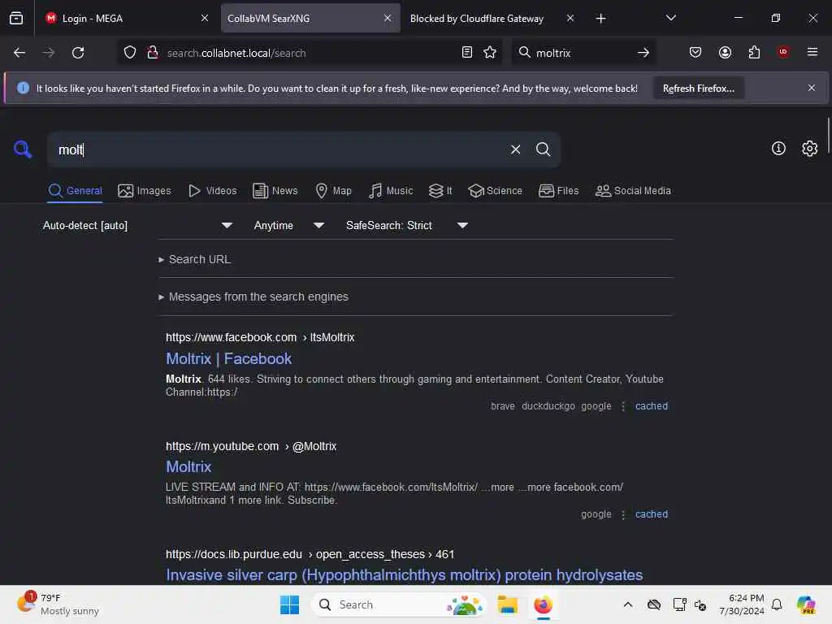The width and height of the screenshot is (832, 624).
Task: Click the Windows taskbar Search box
Action: tap(399, 604)
